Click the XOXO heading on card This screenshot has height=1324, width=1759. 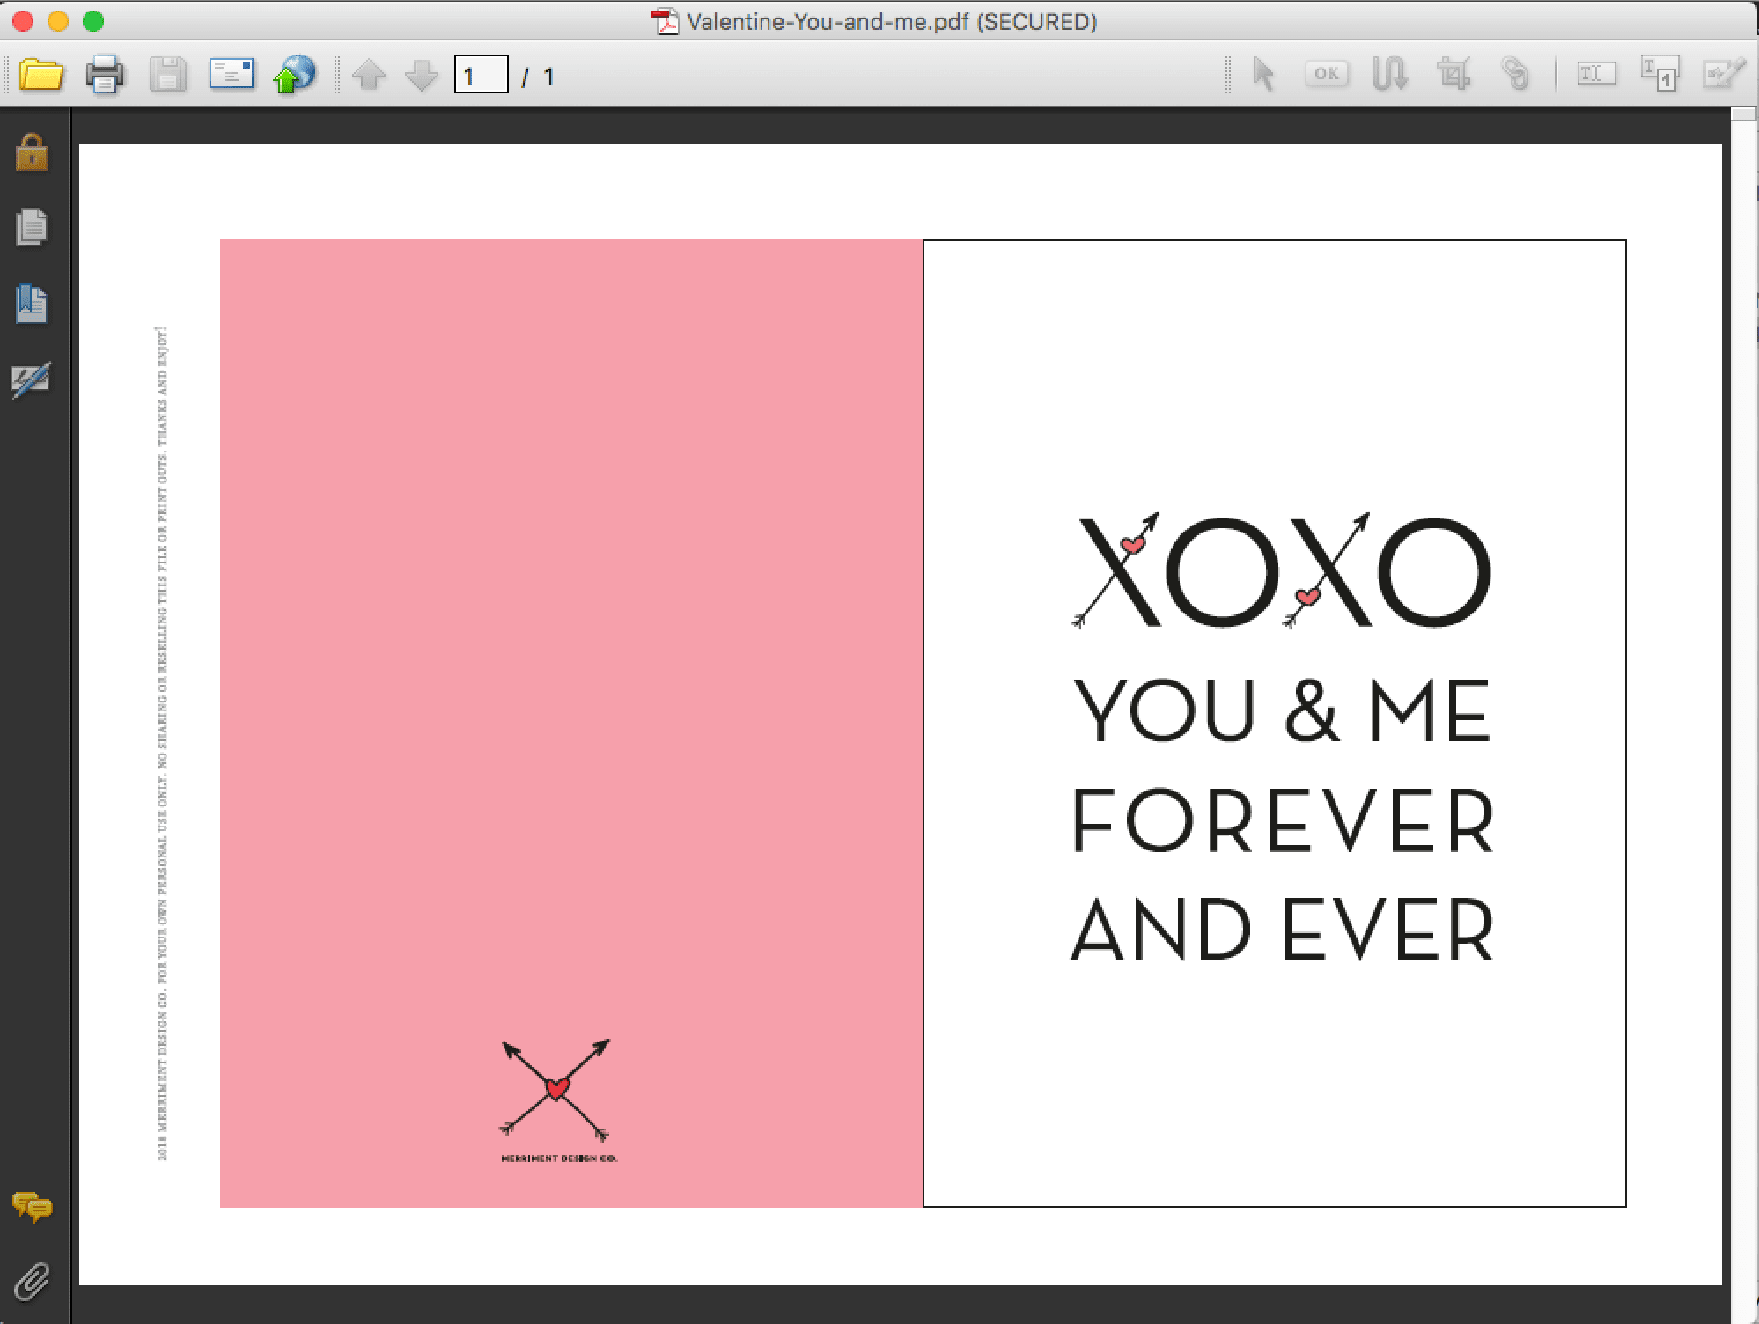tap(1281, 570)
